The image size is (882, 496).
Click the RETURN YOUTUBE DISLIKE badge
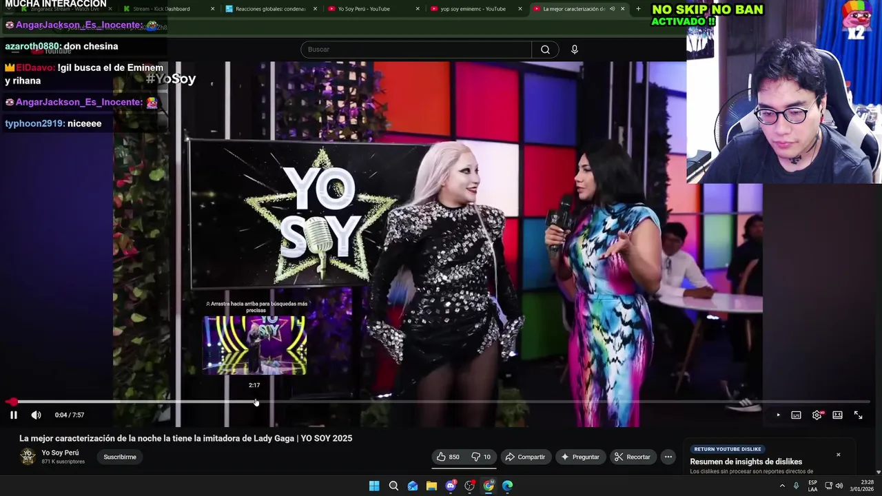(x=728, y=449)
